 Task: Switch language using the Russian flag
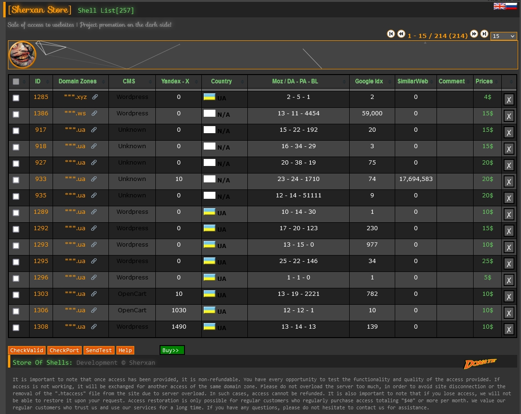click(511, 6)
